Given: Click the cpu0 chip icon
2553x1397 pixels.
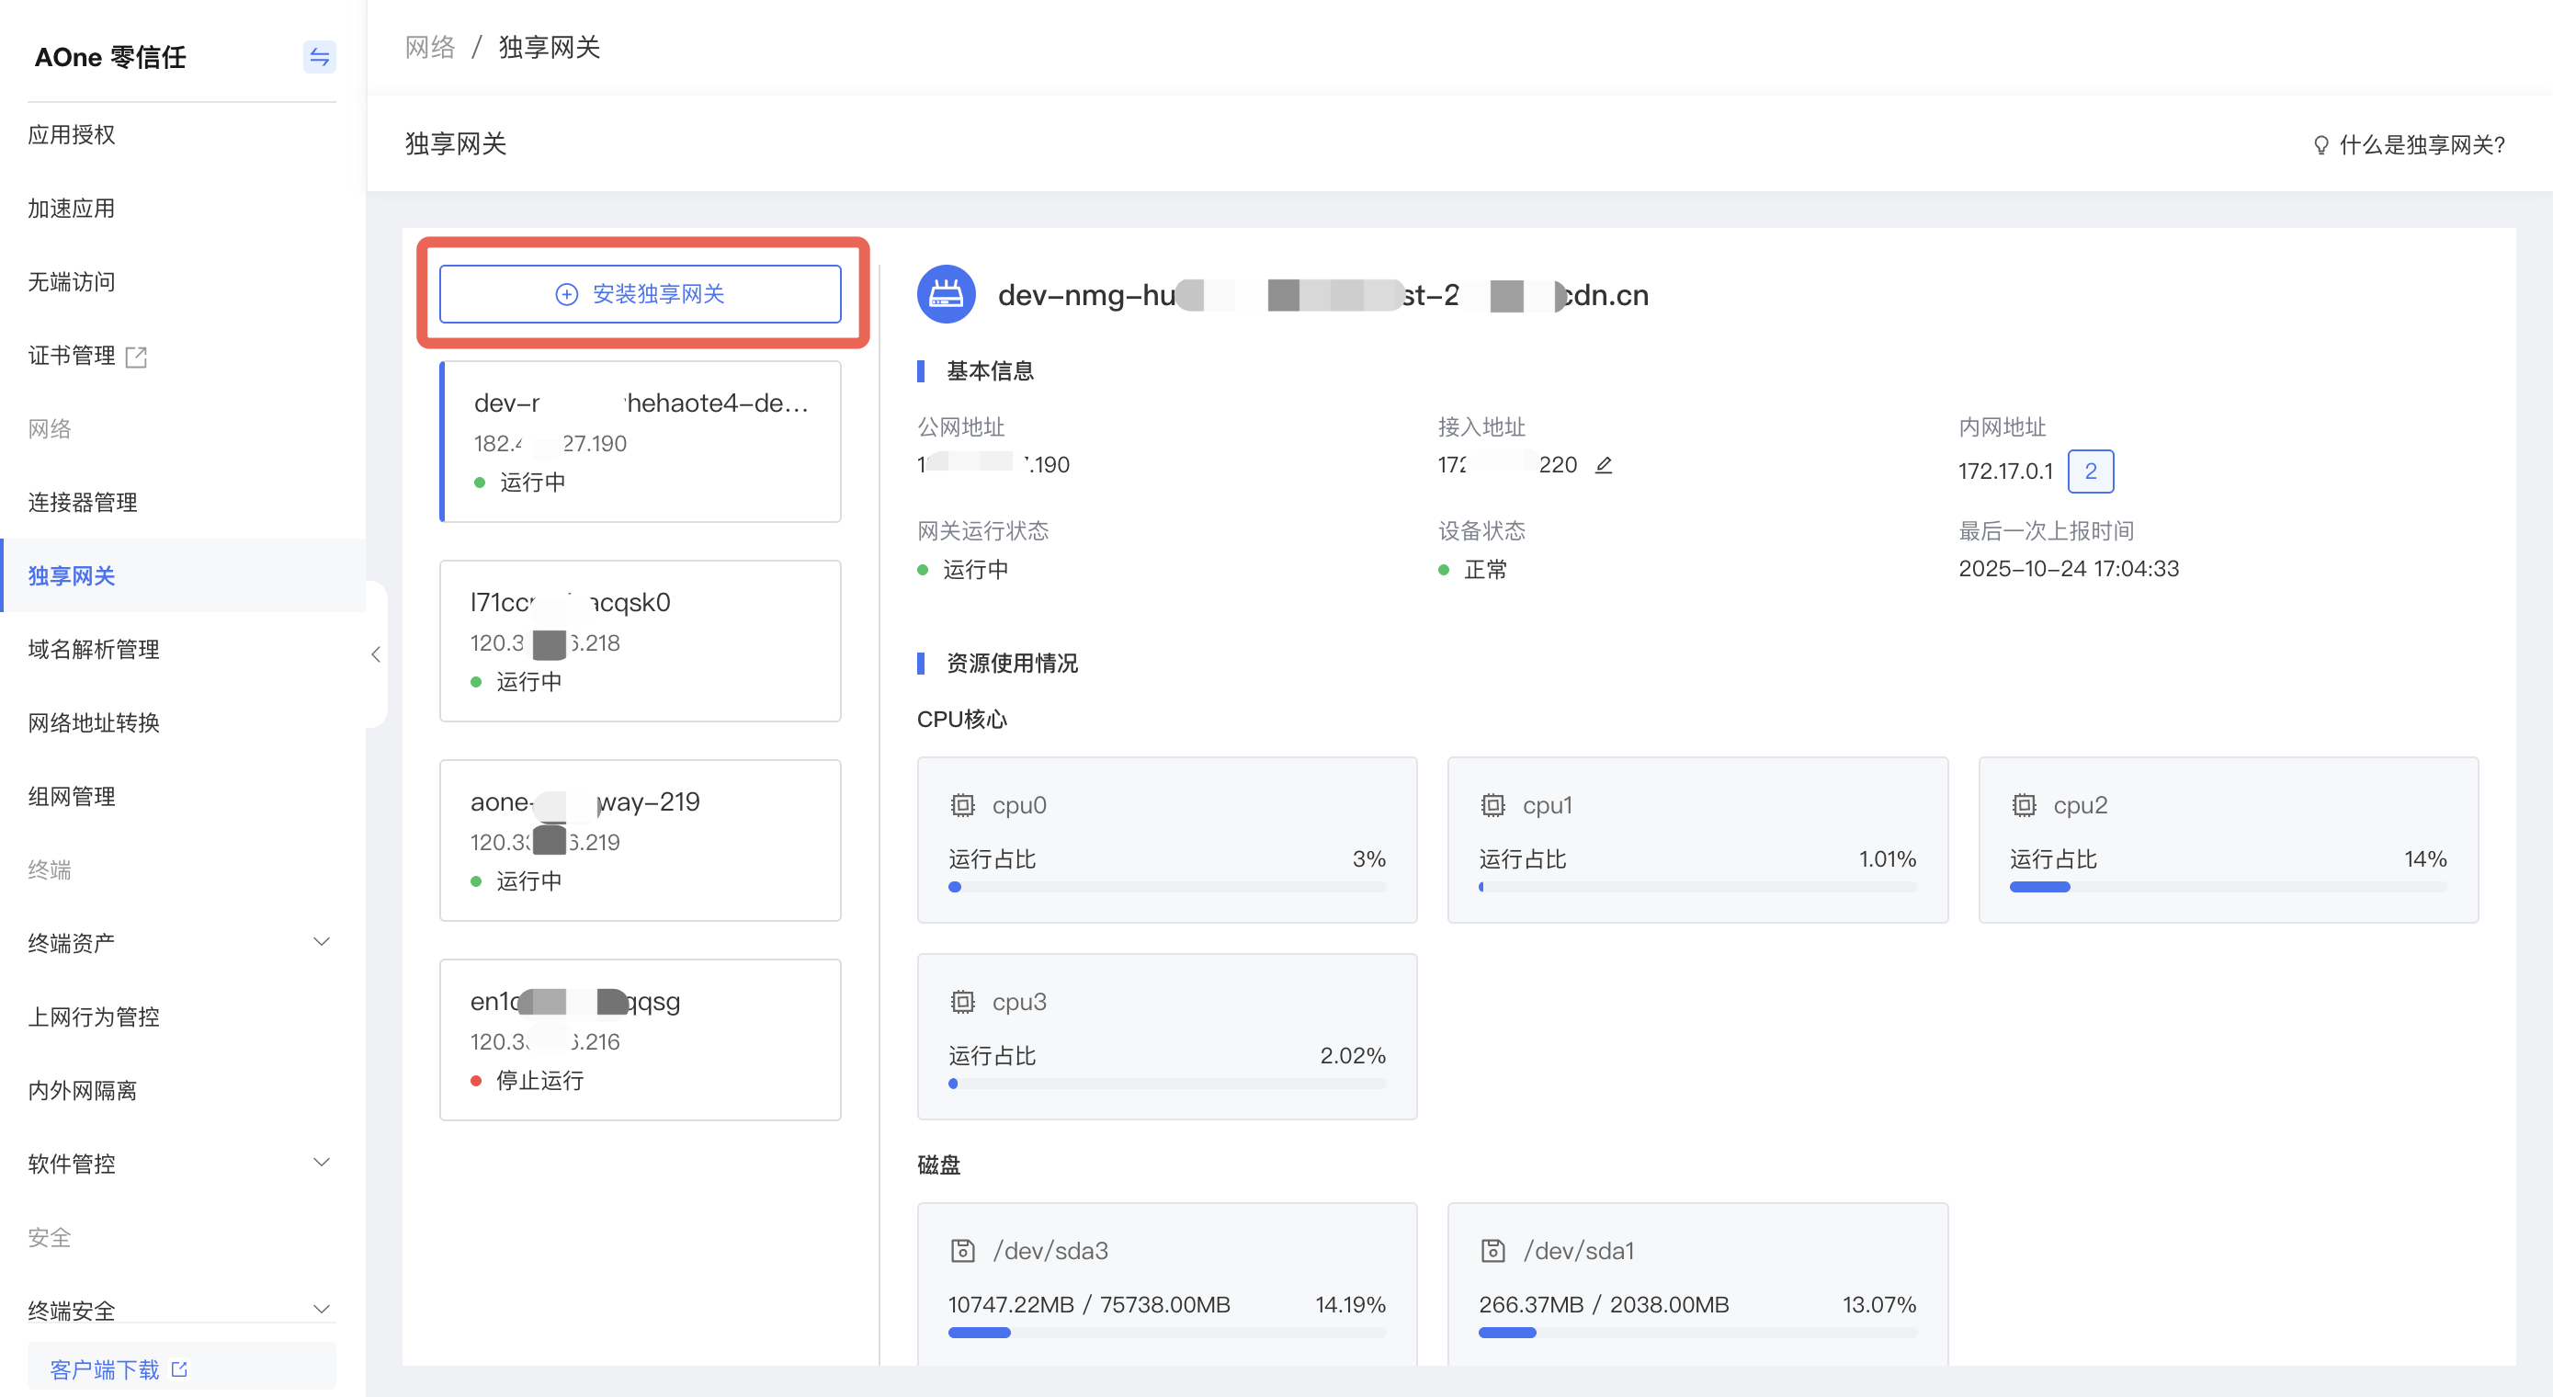Looking at the screenshot, I should [x=962, y=805].
